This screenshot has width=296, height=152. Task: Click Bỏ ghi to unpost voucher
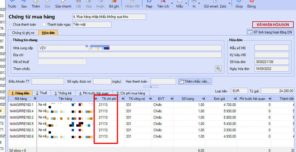(x=114, y=4)
